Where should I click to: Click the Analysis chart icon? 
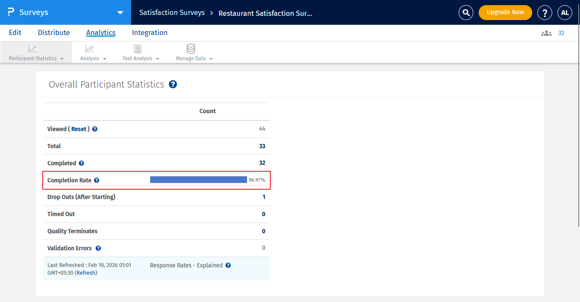coord(90,49)
